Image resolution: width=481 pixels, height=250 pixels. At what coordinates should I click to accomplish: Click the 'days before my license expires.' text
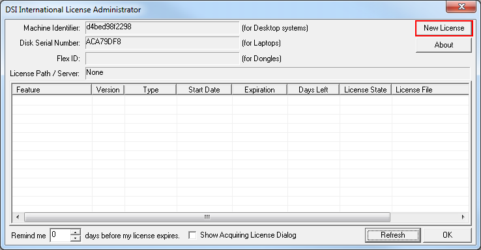point(132,236)
